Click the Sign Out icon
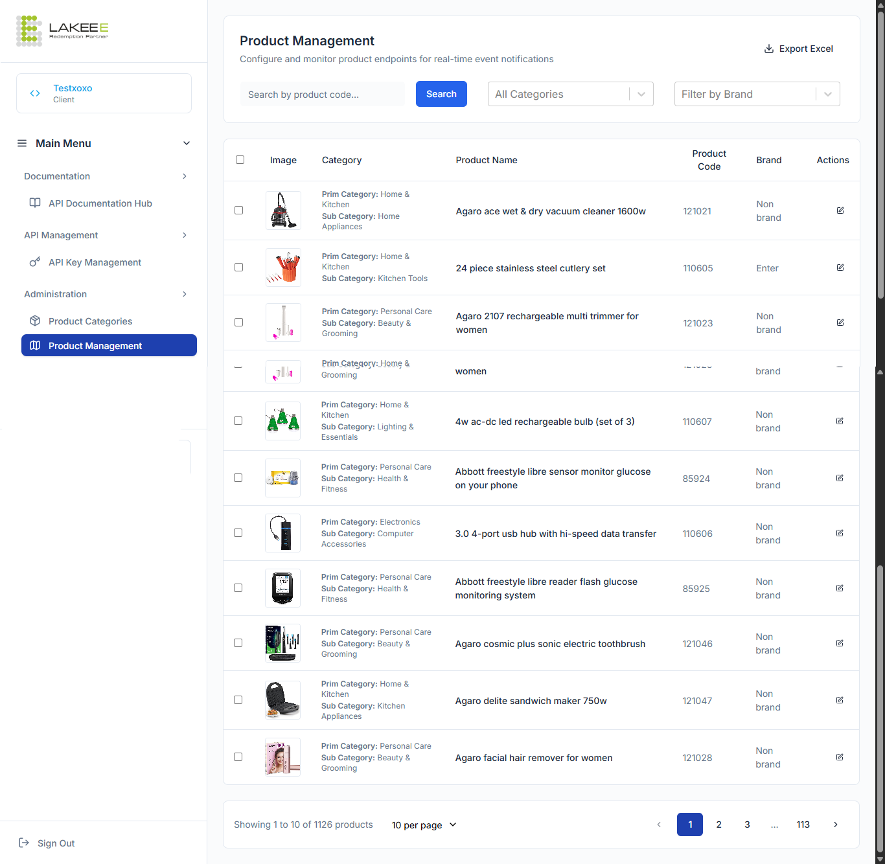 (24, 843)
